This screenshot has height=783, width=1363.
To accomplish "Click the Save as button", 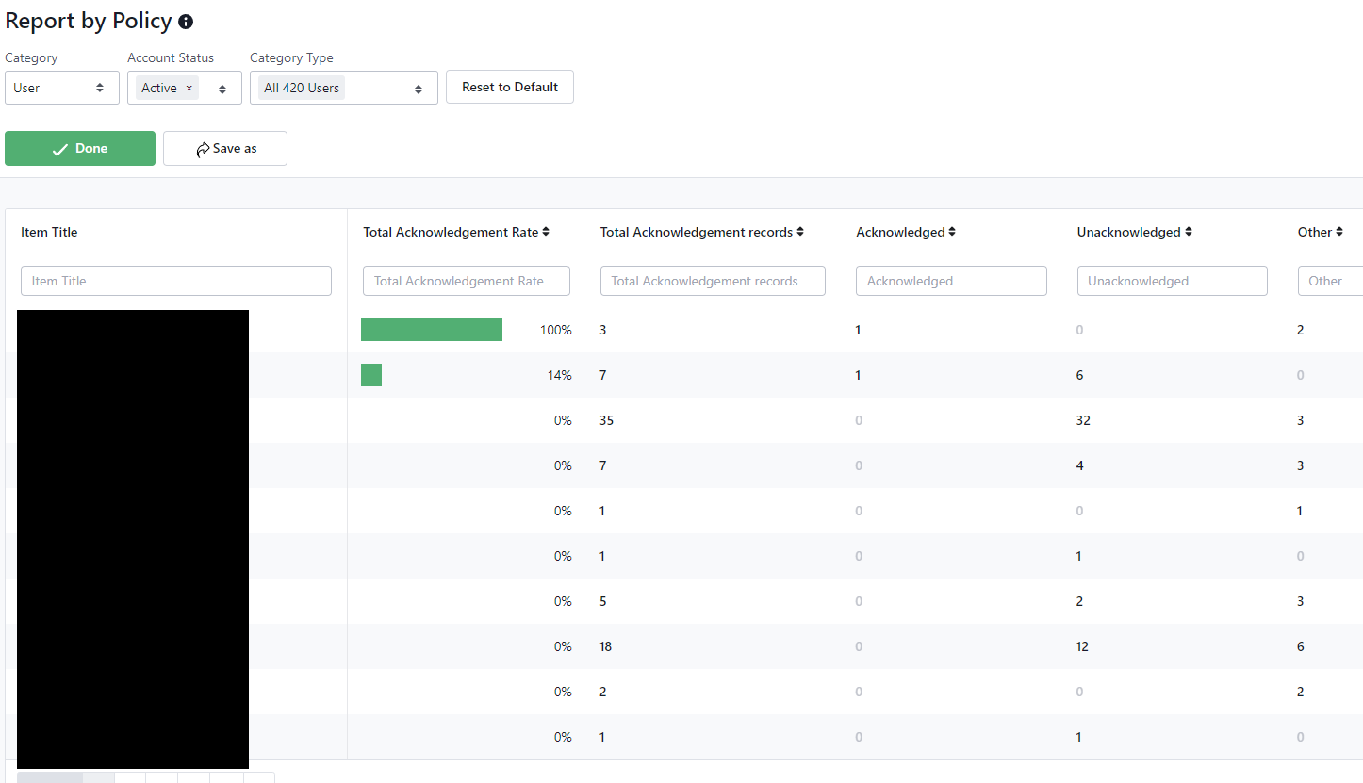I will [x=225, y=149].
